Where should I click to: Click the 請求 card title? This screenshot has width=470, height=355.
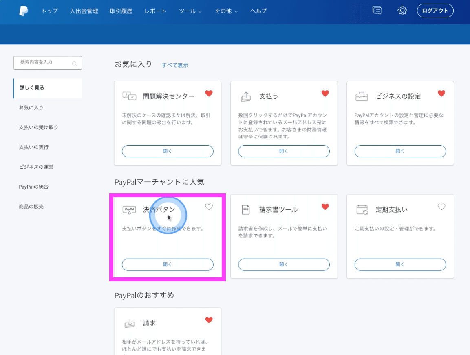(x=149, y=323)
